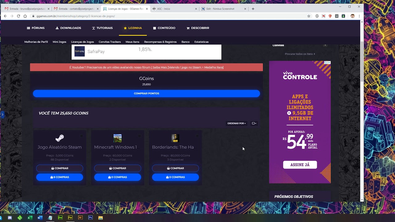Open the Estatísticas page
The height and width of the screenshot is (222, 395).
pos(202,42)
